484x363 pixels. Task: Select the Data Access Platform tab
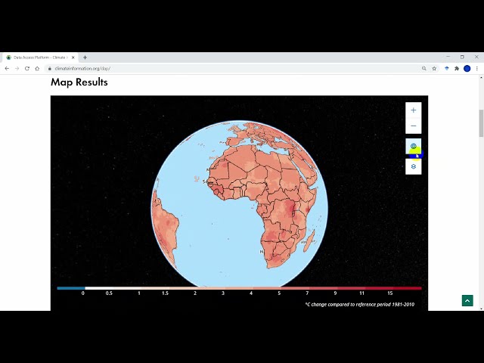click(40, 57)
